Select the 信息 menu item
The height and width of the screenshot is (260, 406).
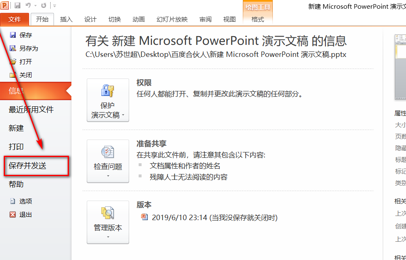35,91
